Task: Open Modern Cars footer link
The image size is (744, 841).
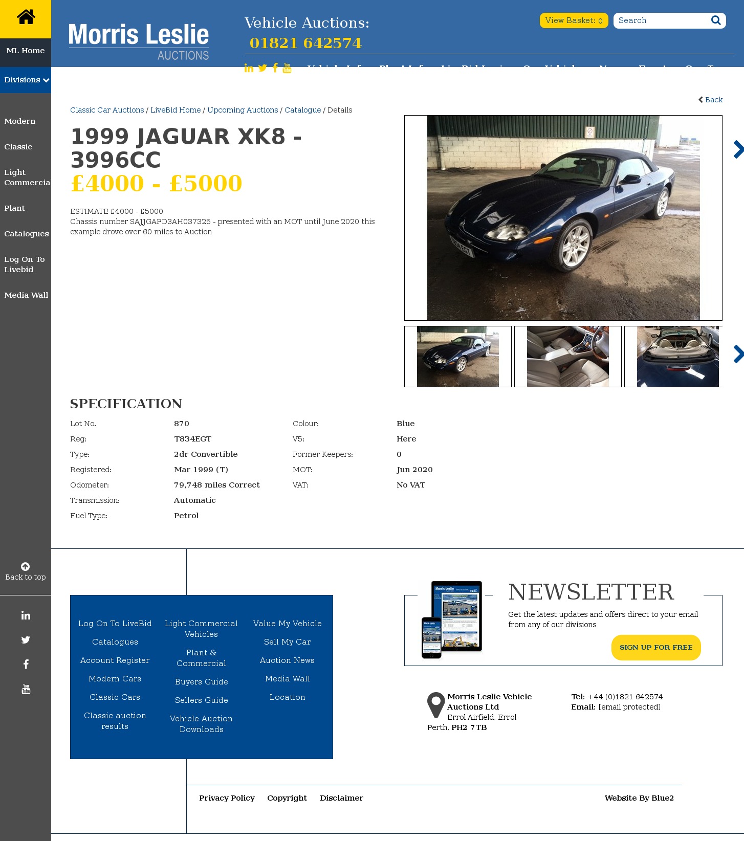Action: 115,679
